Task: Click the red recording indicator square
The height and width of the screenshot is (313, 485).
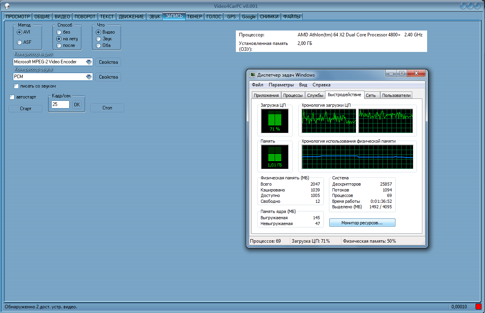Action: tap(478, 306)
